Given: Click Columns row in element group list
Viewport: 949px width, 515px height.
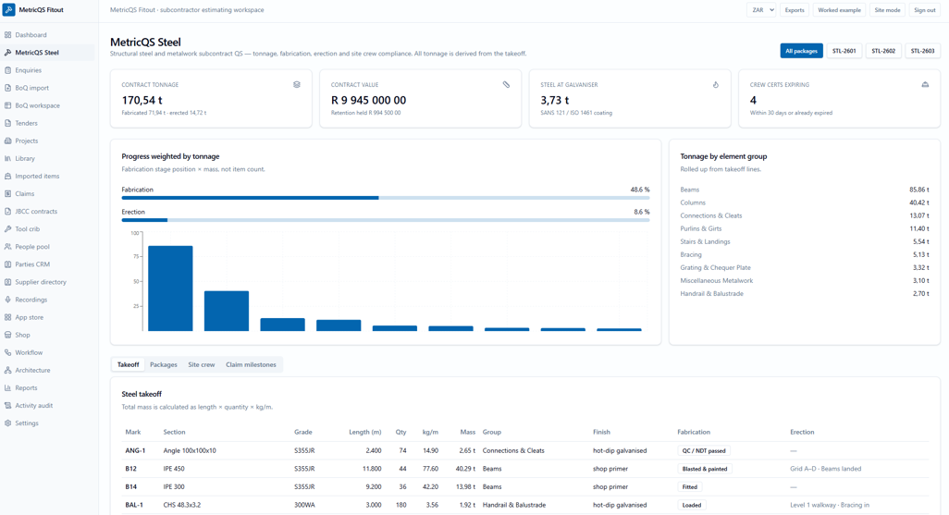Looking at the screenshot, I should click(x=805, y=202).
